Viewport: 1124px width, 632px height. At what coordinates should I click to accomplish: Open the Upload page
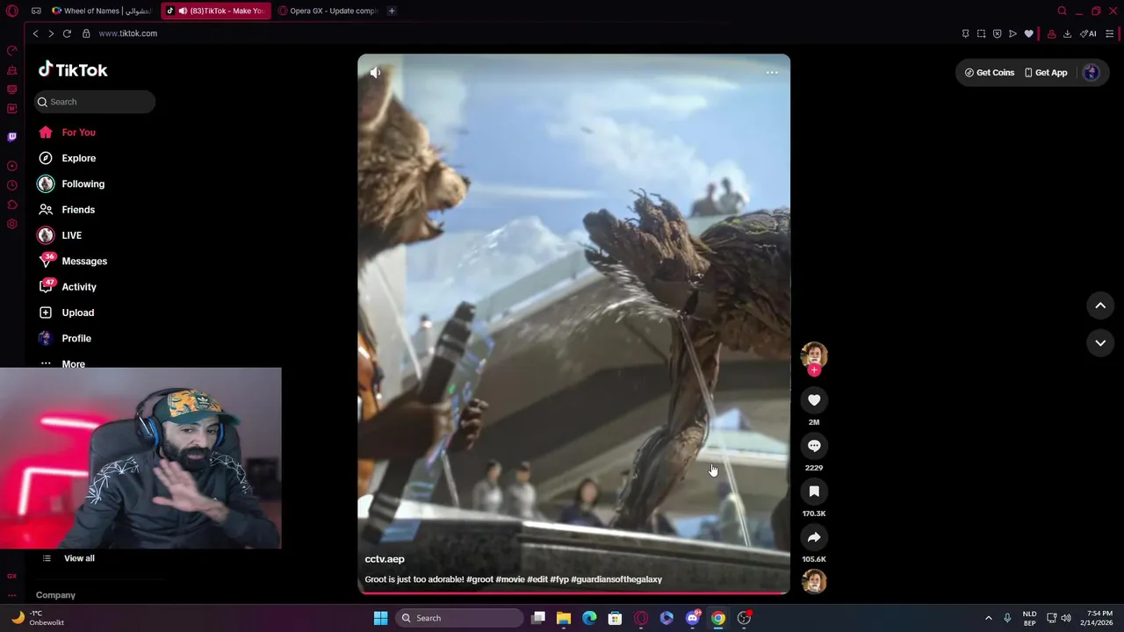(x=66, y=312)
